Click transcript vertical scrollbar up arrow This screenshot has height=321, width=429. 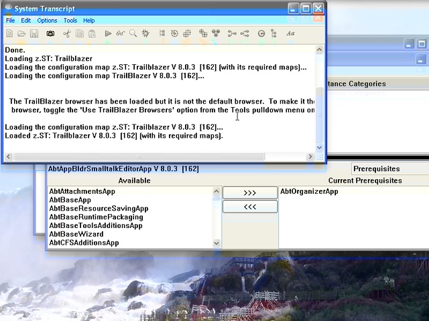coord(319,49)
